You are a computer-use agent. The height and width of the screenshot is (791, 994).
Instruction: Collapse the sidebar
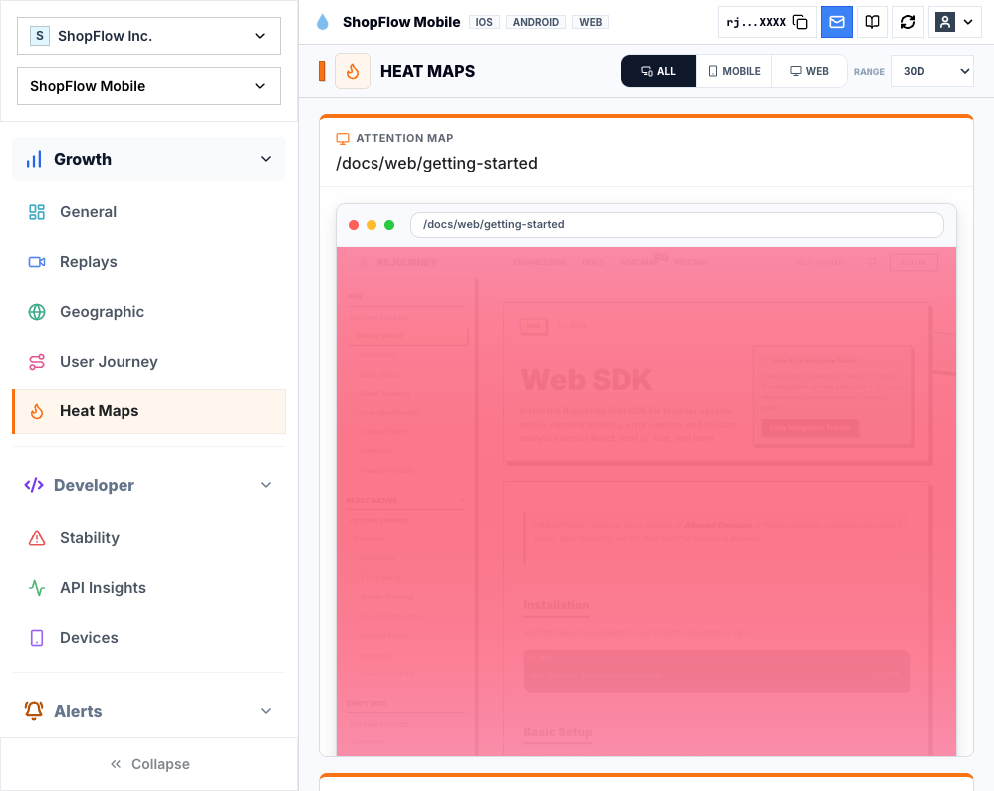pyautogui.click(x=149, y=764)
